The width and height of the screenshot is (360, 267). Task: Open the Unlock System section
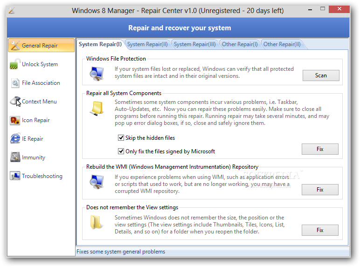coord(42,64)
